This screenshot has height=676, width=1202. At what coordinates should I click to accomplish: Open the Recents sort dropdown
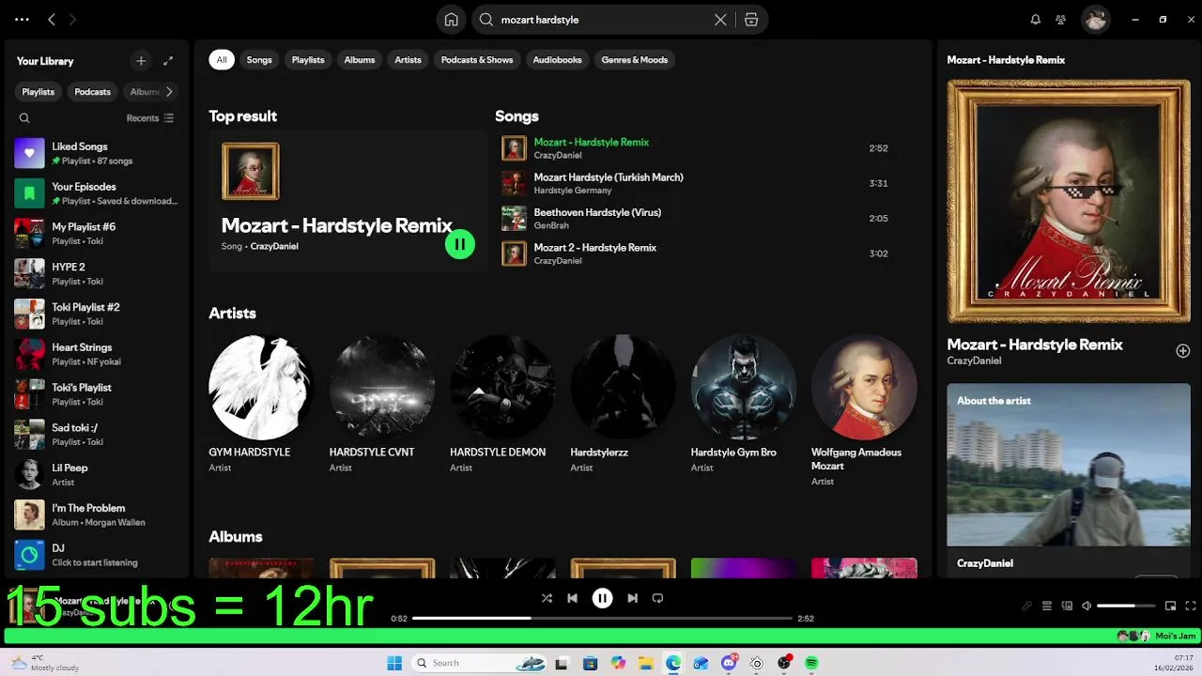click(150, 118)
